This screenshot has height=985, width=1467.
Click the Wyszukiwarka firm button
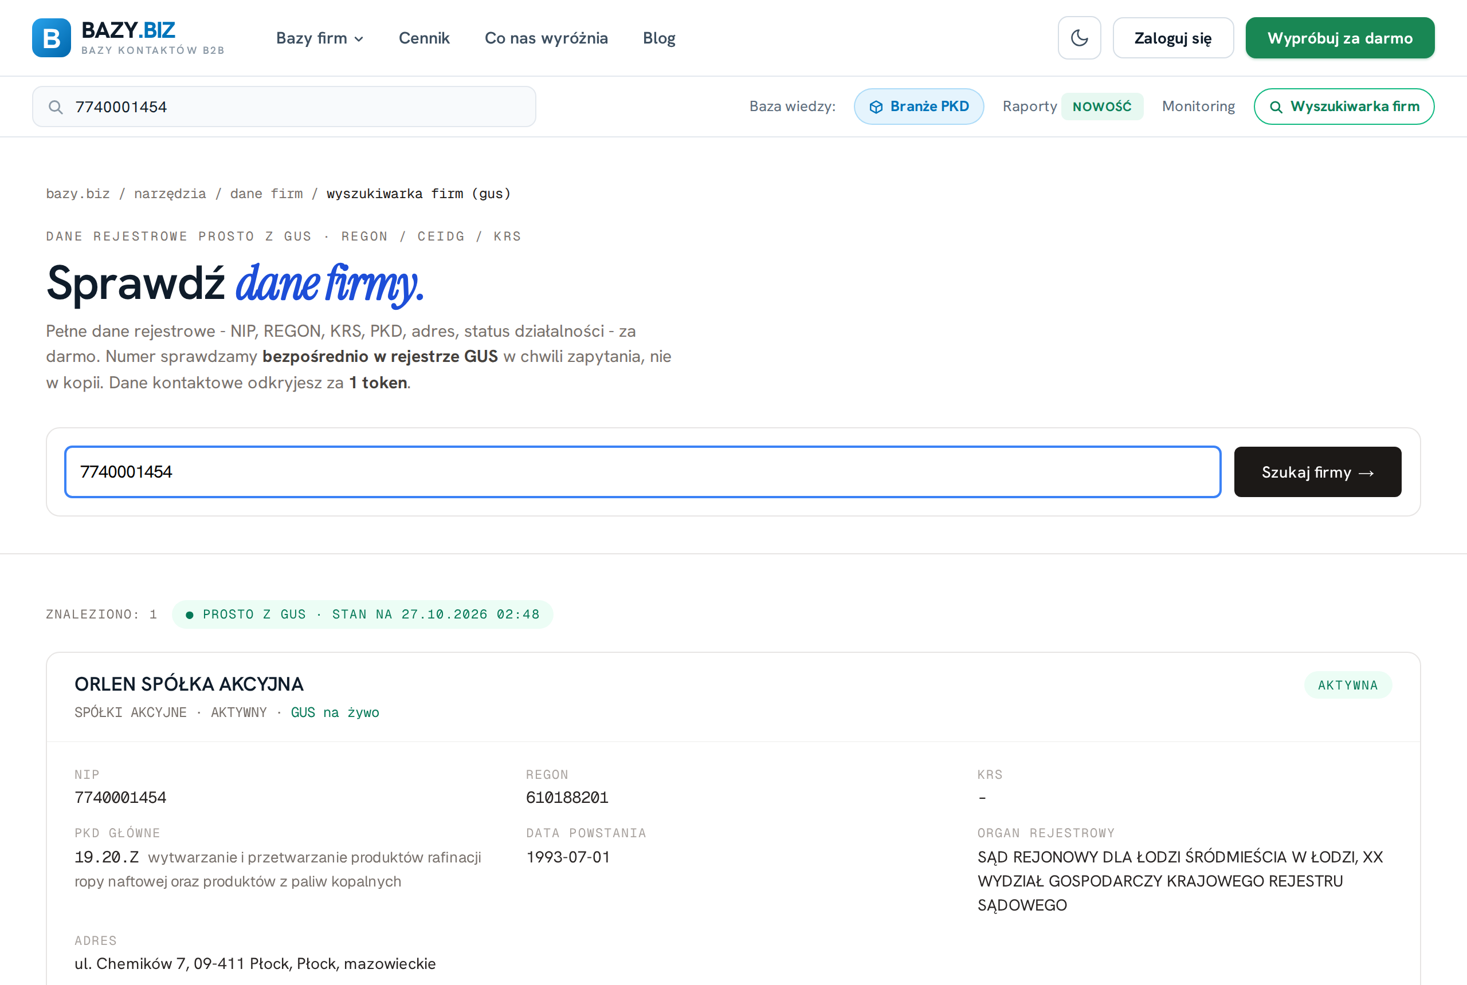click(x=1344, y=106)
